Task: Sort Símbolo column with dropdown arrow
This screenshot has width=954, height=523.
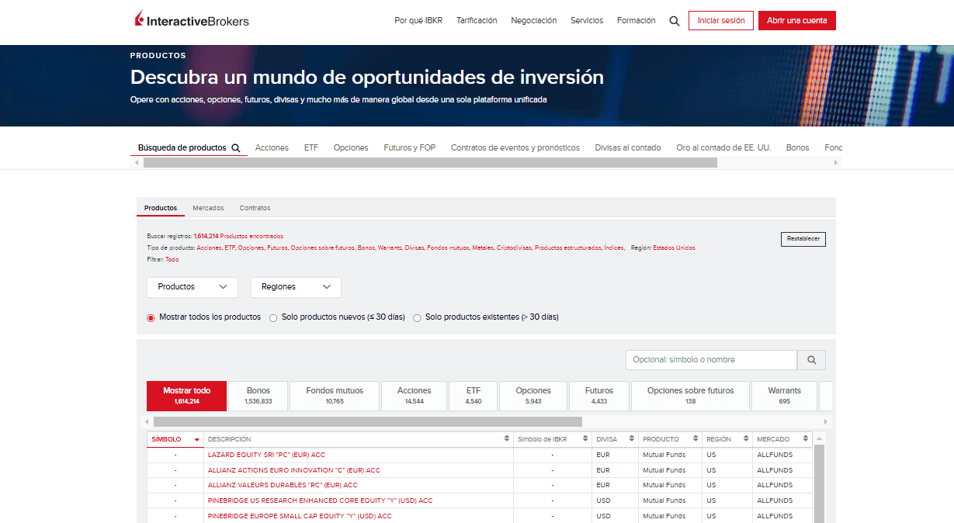Action: coord(197,440)
